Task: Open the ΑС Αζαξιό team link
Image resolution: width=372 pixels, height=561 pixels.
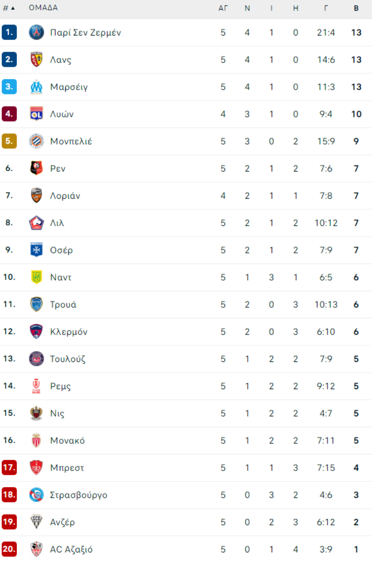Action: tap(71, 549)
